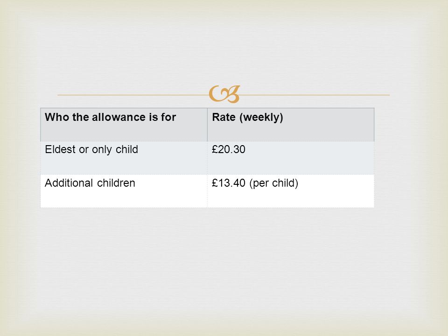Select the 'Who the allowance is for' header cell
448x336 pixels.
[124, 125]
